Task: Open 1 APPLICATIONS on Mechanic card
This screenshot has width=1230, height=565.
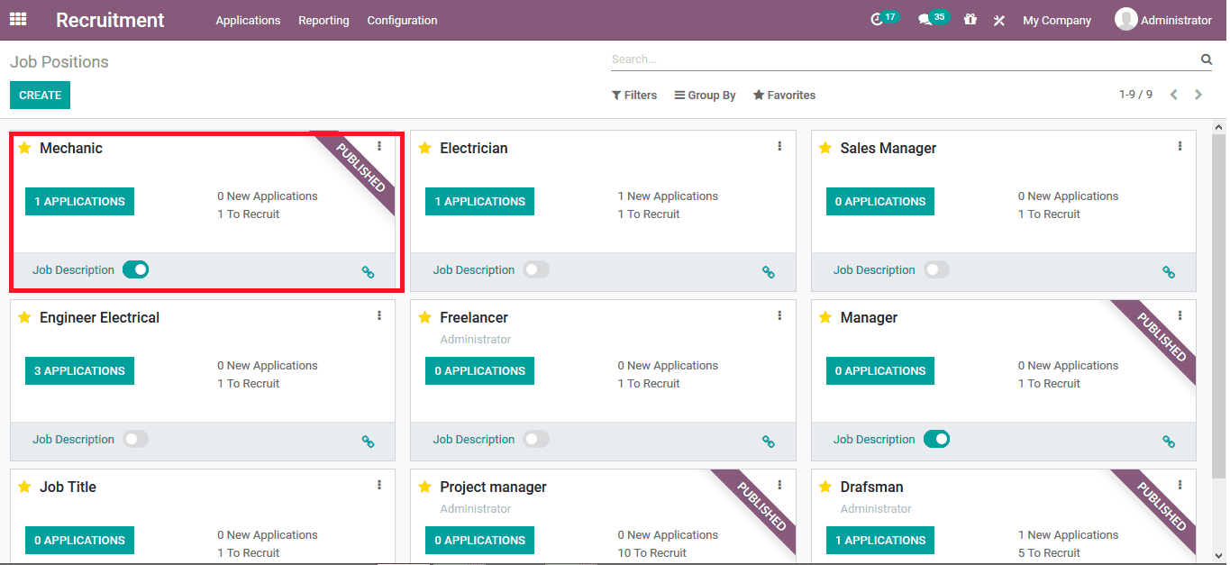Action: point(79,201)
